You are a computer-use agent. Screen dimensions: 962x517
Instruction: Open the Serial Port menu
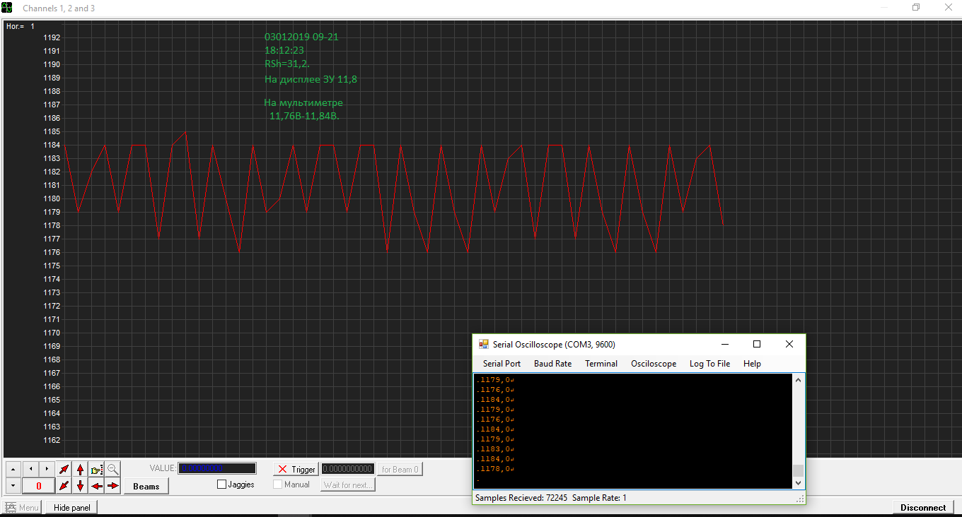pyautogui.click(x=502, y=364)
